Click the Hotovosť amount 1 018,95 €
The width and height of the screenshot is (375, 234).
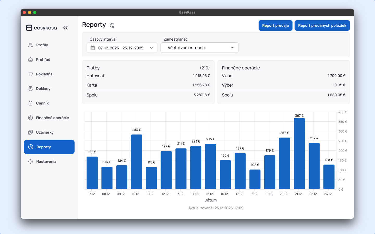(x=201, y=76)
